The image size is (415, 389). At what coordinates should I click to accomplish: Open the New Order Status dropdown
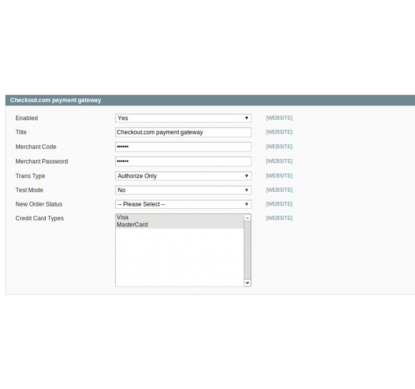pos(183,204)
